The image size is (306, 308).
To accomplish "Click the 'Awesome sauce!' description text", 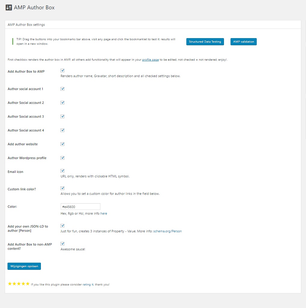I will tap(73, 249).
